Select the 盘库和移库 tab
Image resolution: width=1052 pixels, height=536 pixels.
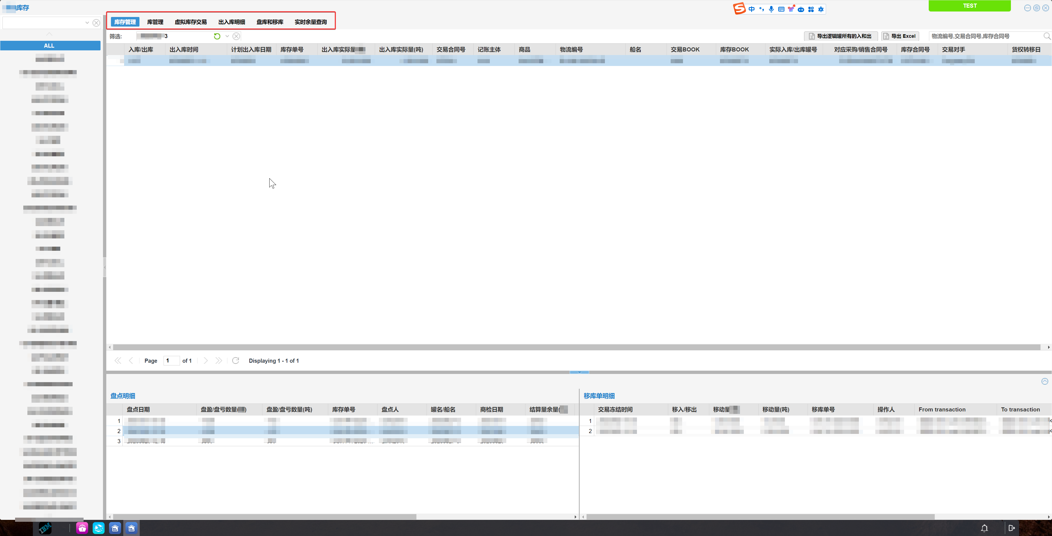pos(270,22)
